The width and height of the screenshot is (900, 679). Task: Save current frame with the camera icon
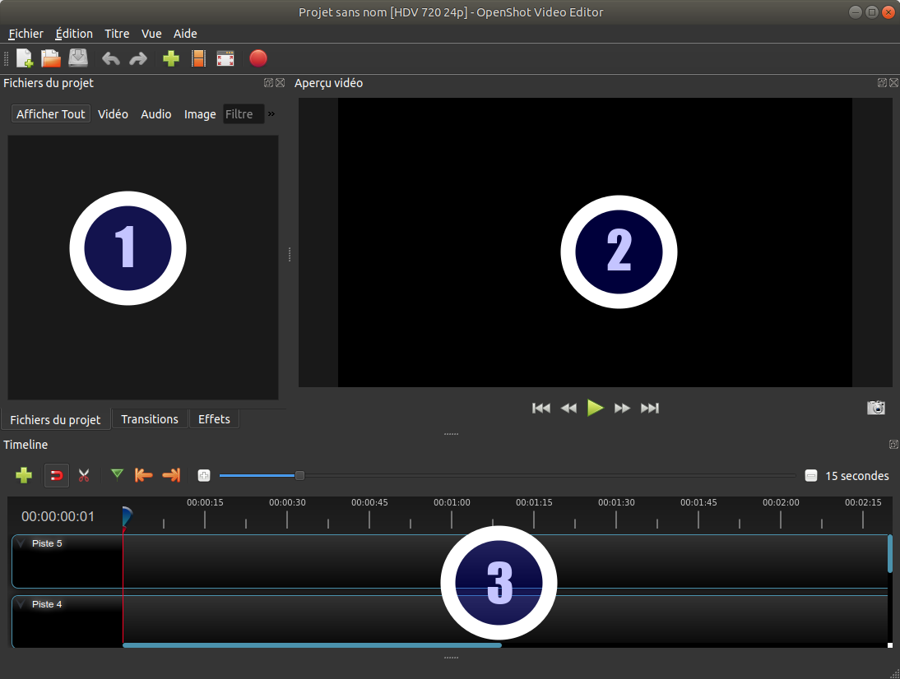tap(876, 408)
